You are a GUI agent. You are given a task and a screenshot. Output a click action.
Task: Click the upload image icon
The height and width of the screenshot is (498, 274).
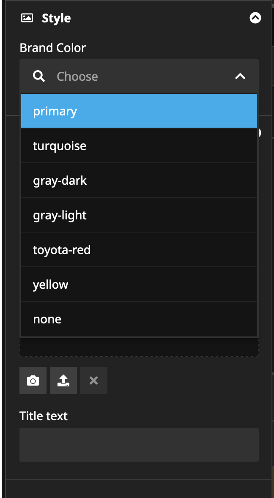63,380
